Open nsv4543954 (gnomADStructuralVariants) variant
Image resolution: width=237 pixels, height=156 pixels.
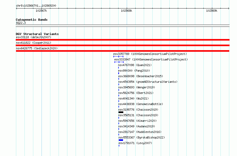pyautogui.click(x=148, y=82)
